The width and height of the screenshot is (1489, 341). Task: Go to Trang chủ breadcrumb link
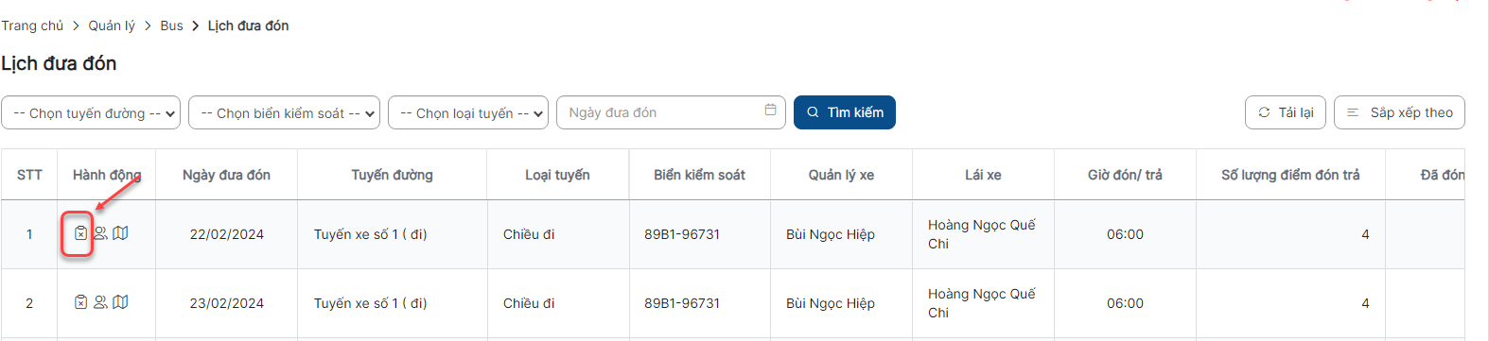tap(32, 26)
